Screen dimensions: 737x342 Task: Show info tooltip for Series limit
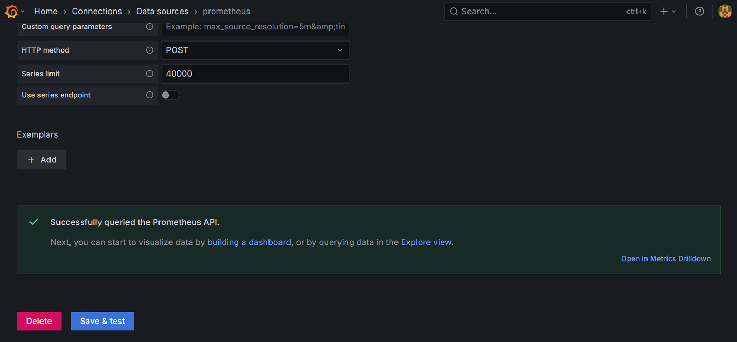click(x=150, y=74)
